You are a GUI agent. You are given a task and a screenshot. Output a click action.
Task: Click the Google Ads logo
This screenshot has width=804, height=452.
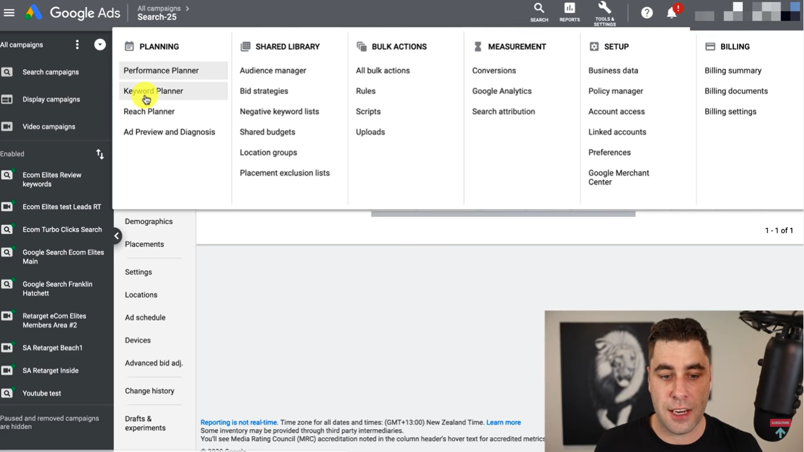point(72,13)
